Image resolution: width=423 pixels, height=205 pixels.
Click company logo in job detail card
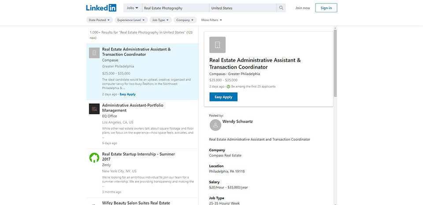217,45
